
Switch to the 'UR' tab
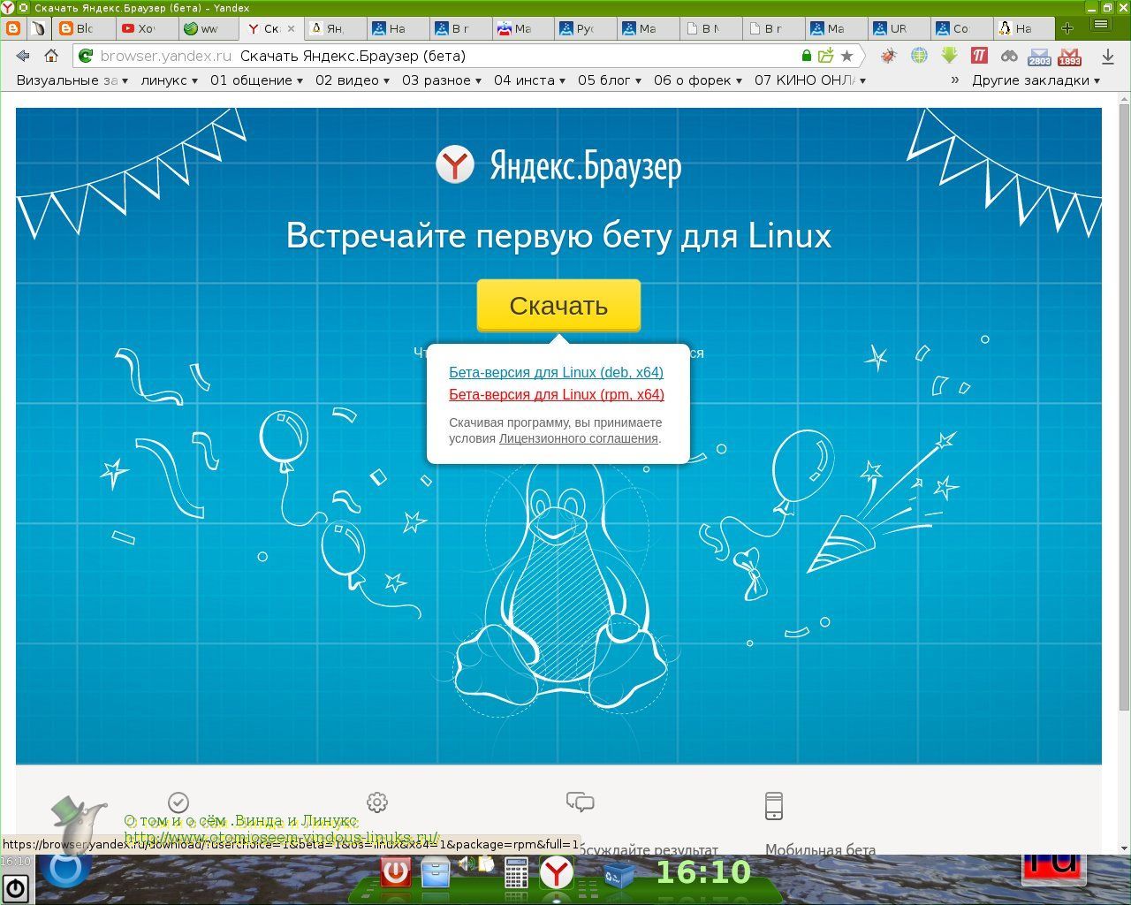[898, 28]
